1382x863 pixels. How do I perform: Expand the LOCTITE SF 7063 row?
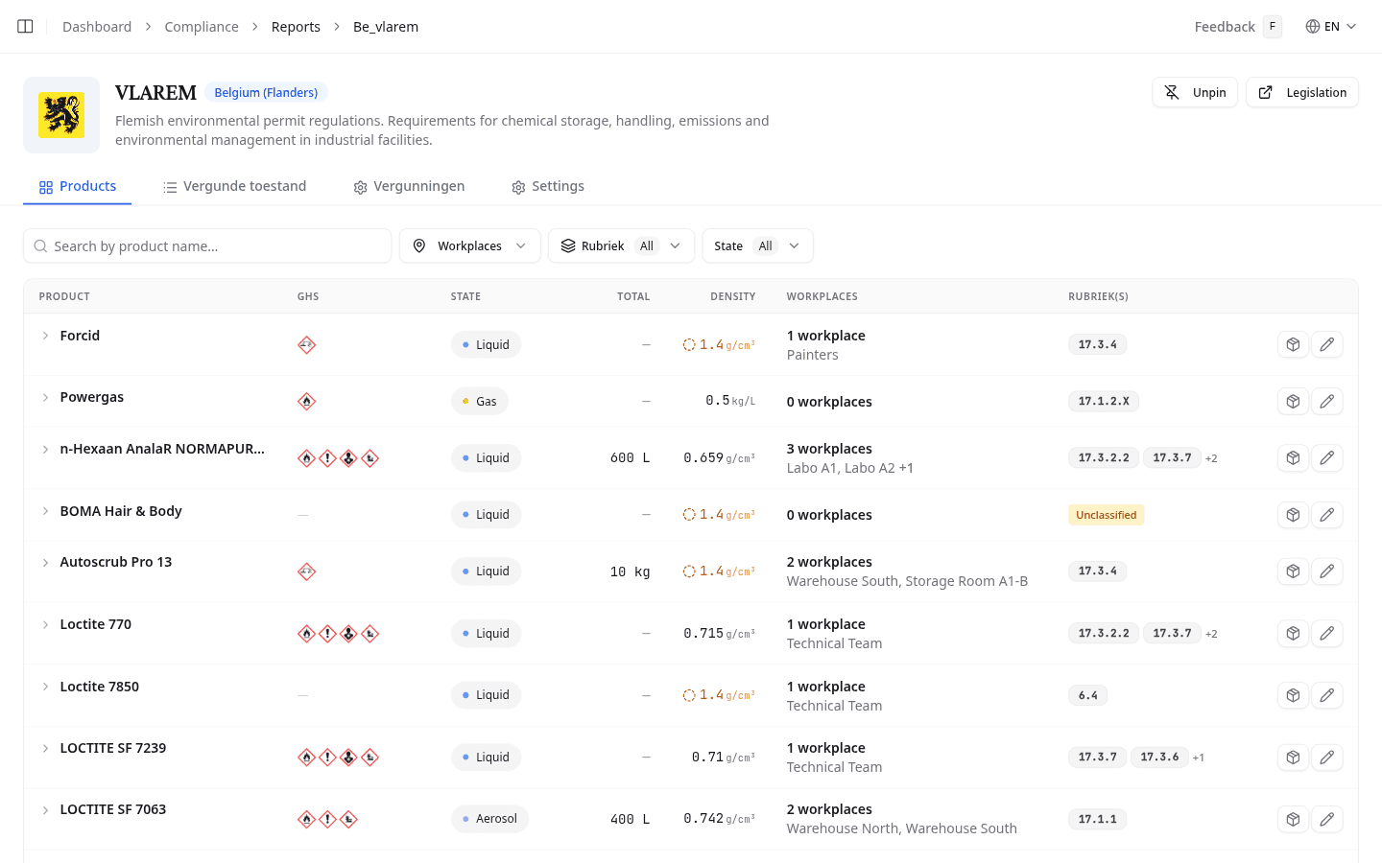tap(45, 809)
